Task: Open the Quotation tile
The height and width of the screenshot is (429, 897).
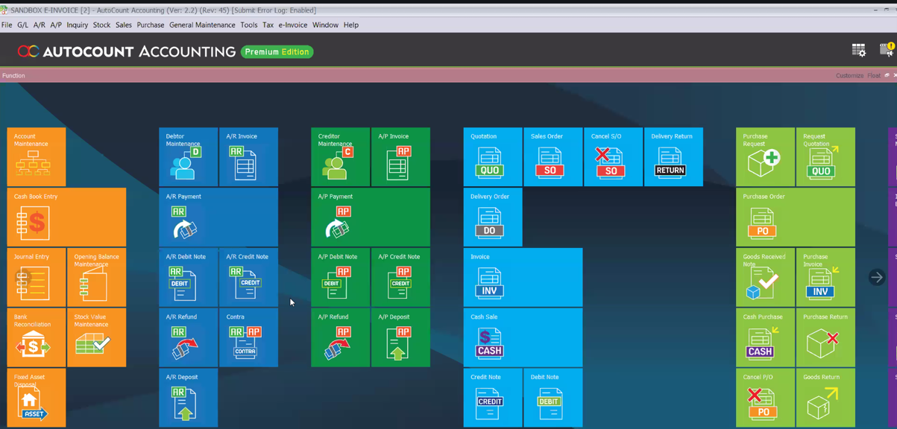Action: (493, 157)
